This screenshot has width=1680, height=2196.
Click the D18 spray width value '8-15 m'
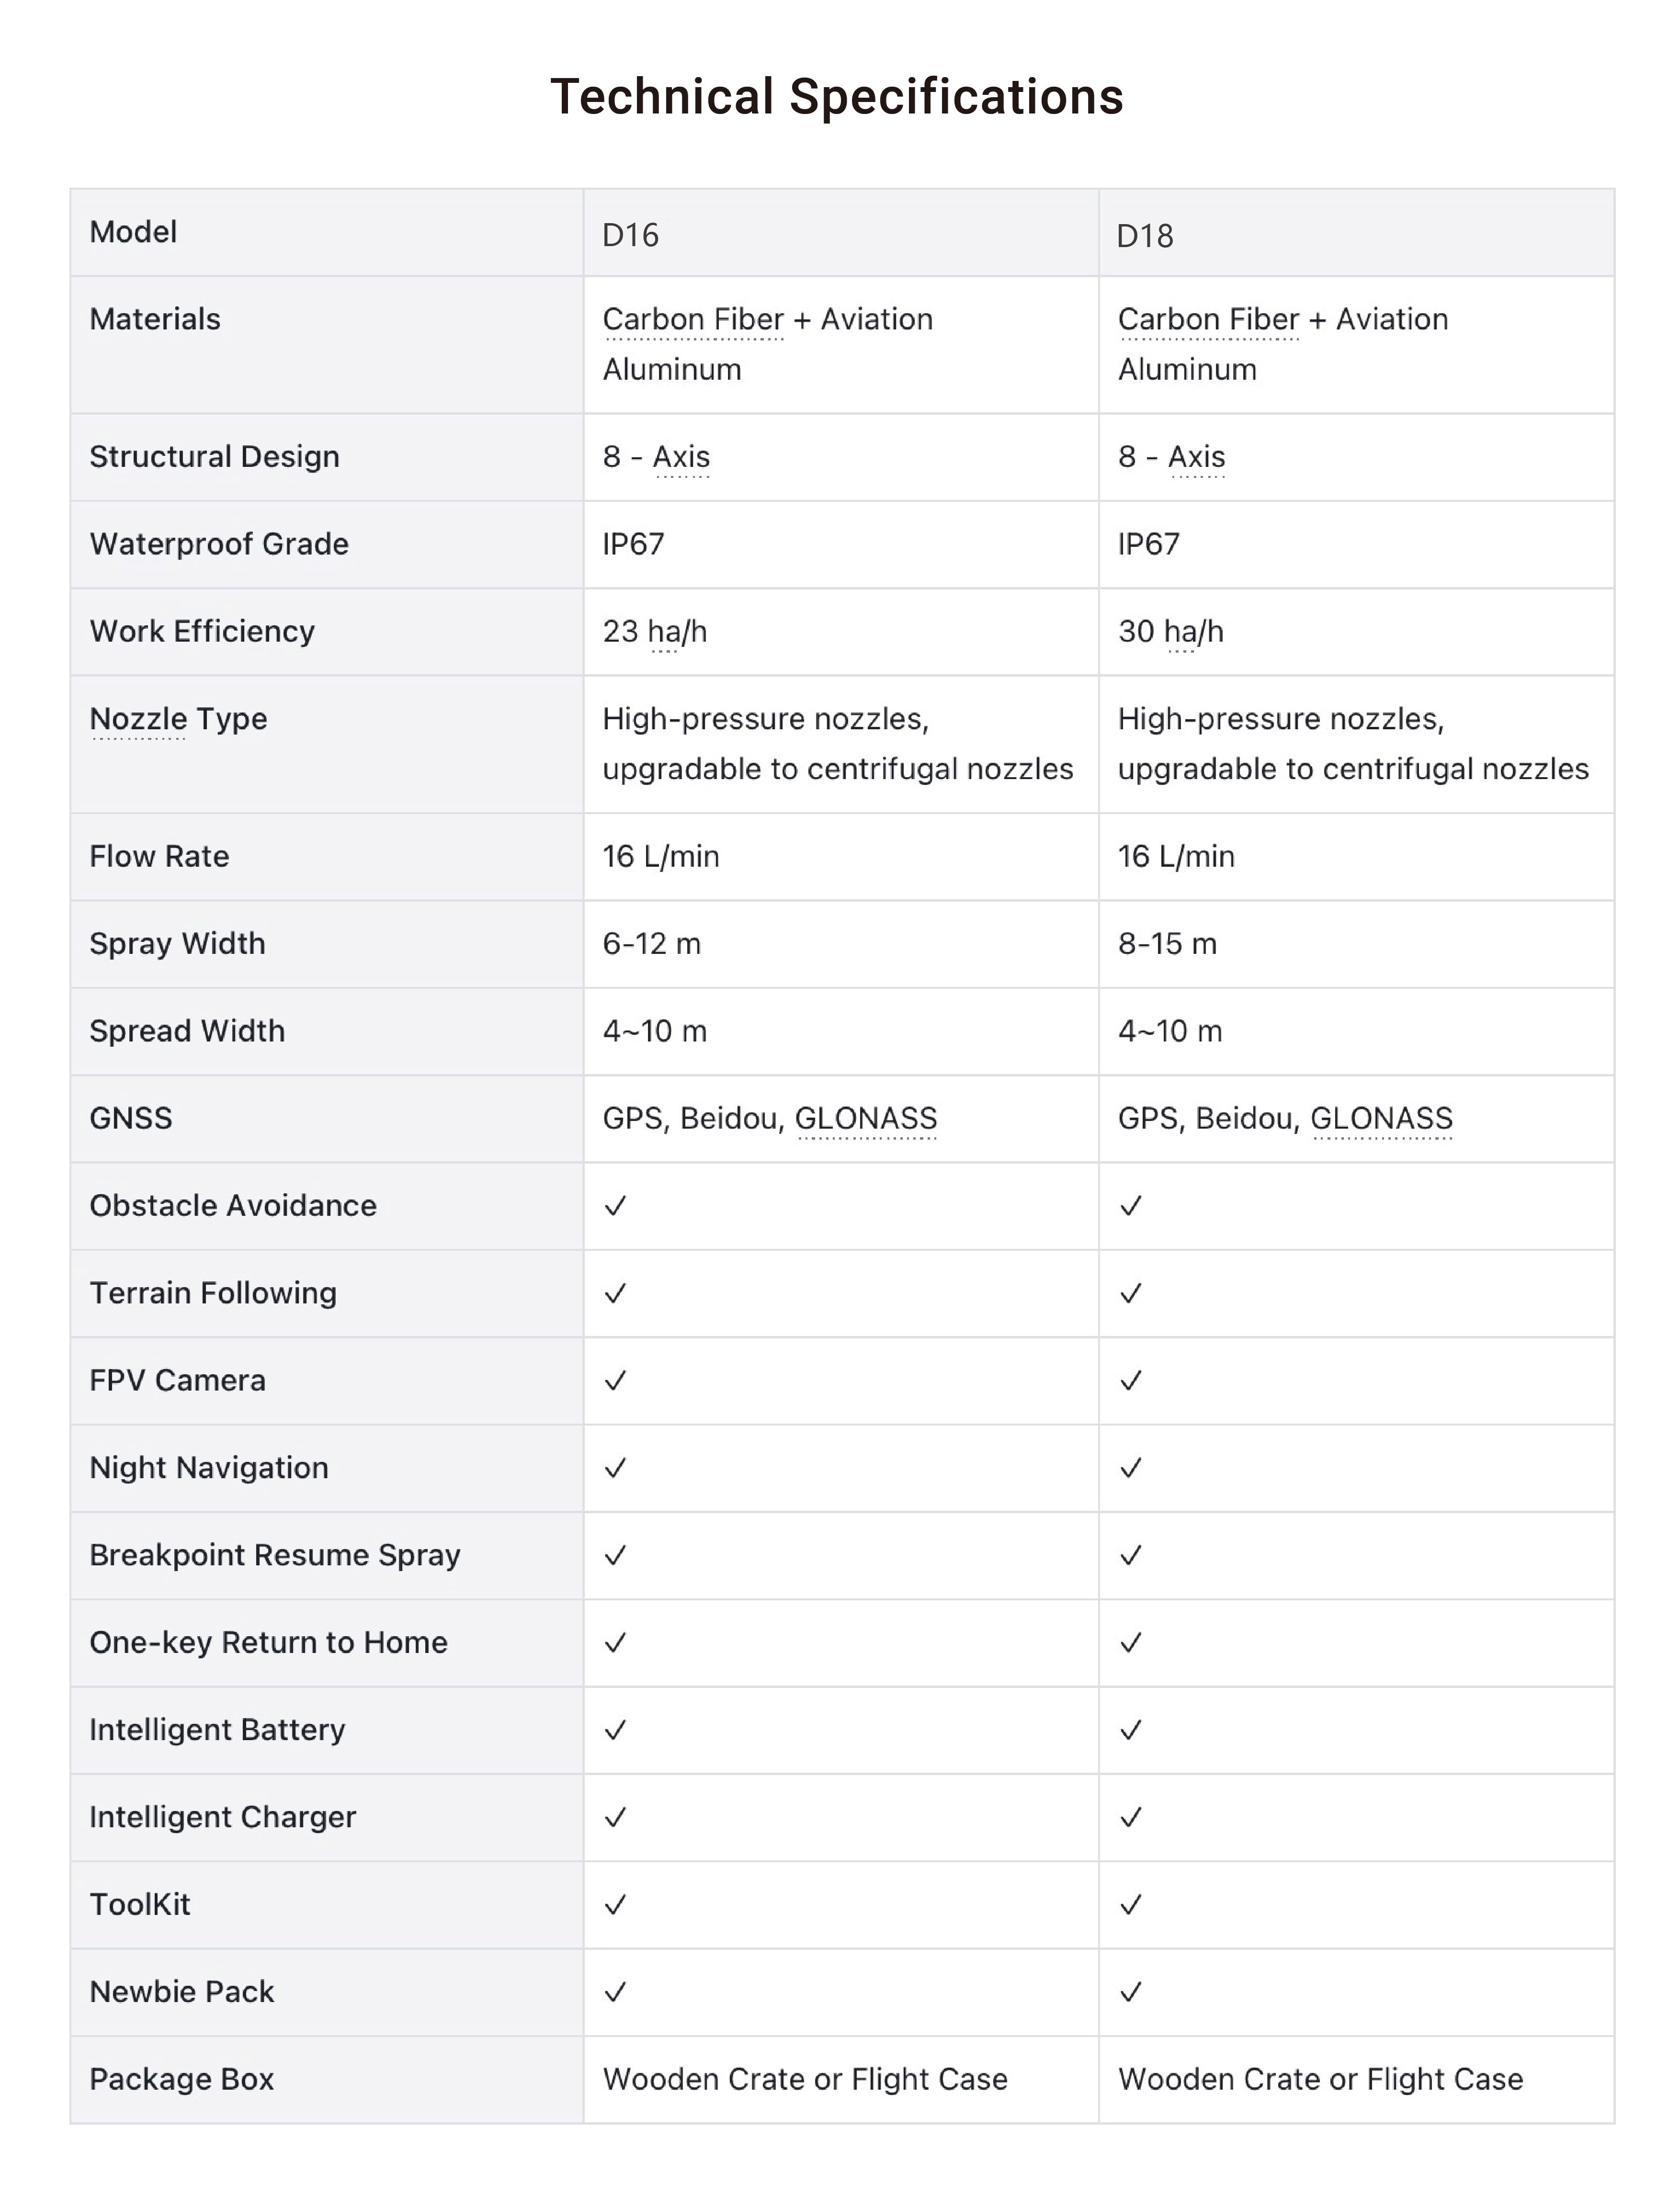1167,944
